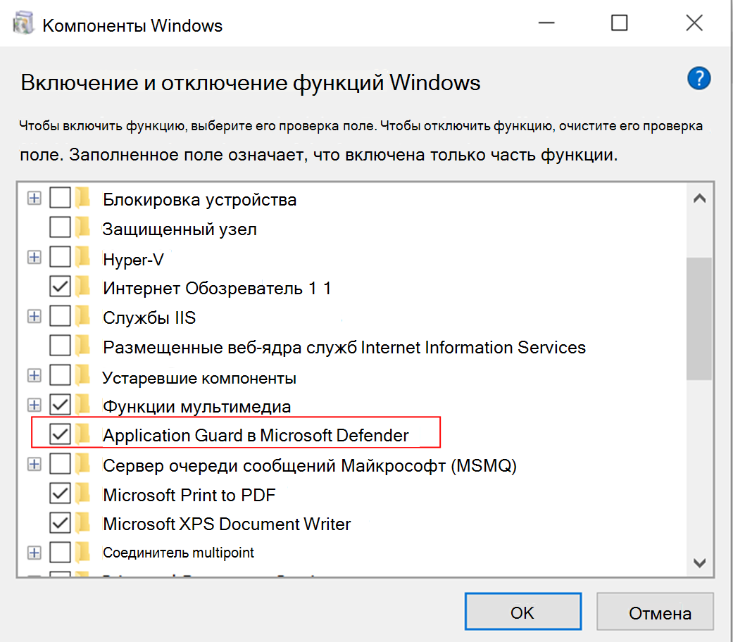Click the Компоненты Windows title bar icon

pos(22,22)
